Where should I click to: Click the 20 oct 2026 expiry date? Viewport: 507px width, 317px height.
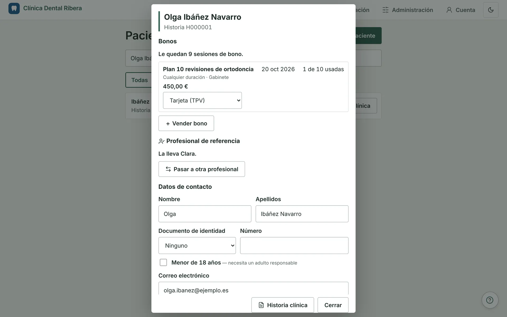pos(278,69)
